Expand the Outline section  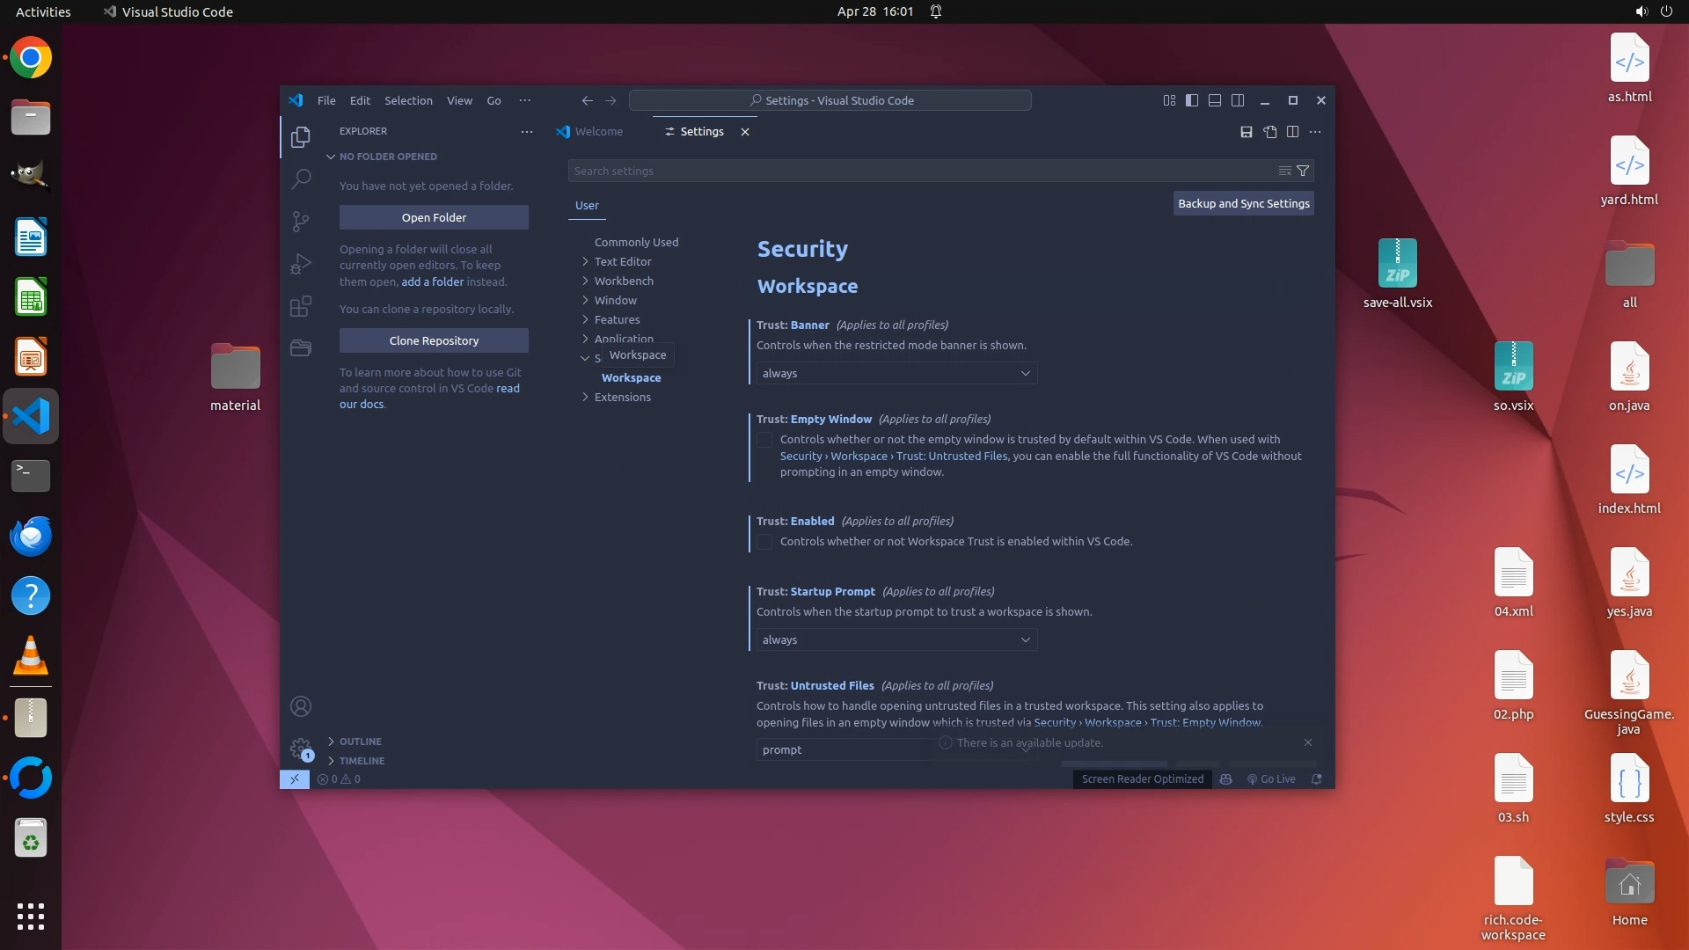(x=360, y=742)
